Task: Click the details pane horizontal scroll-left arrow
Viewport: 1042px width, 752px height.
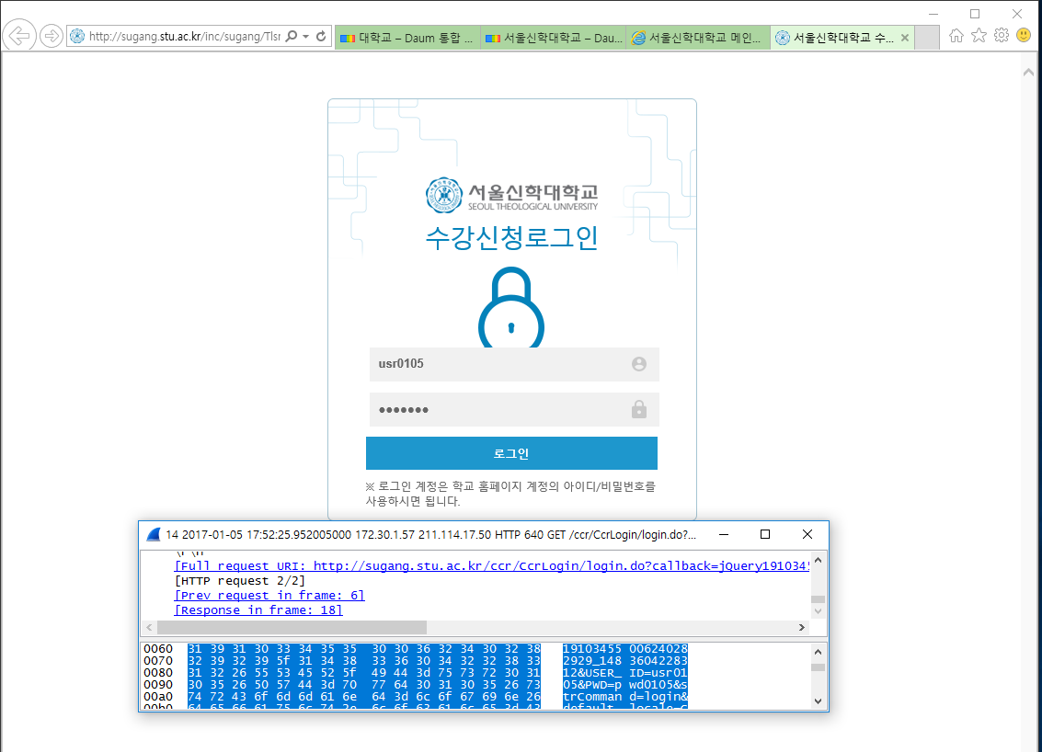Action: 149,628
